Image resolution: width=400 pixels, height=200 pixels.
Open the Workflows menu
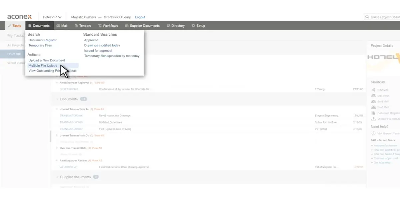[108, 26]
